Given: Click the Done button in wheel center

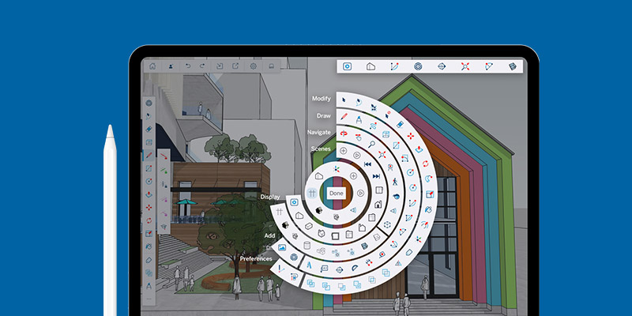Looking at the screenshot, I should pos(337,194).
